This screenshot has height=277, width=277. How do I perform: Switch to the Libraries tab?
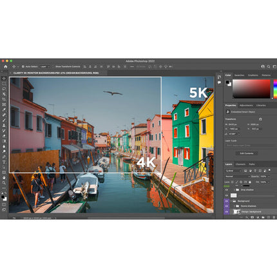(x=261, y=106)
